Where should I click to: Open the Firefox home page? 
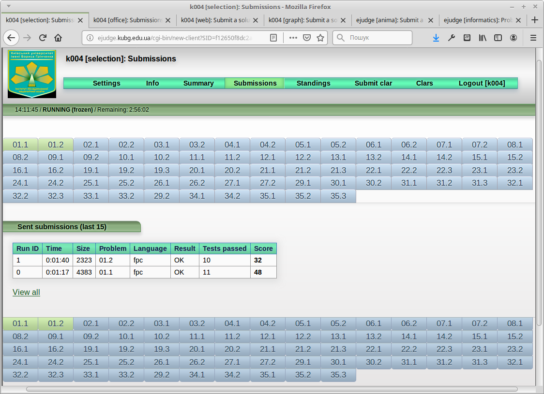point(58,38)
